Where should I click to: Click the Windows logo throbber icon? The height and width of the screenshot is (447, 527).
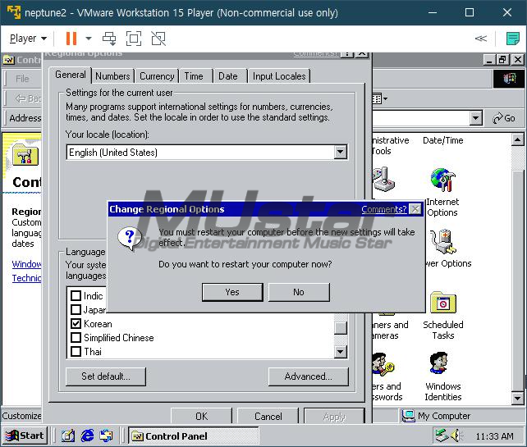pos(509,79)
